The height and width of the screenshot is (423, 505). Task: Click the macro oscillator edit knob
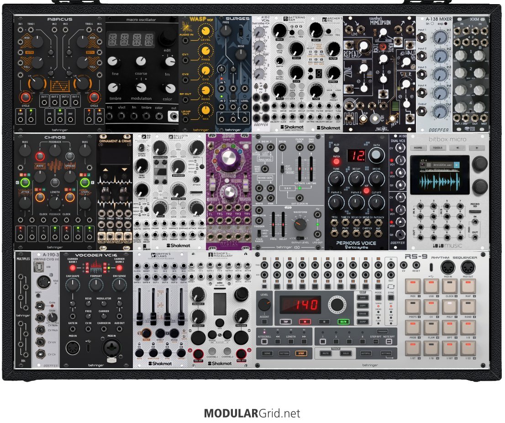(167, 38)
